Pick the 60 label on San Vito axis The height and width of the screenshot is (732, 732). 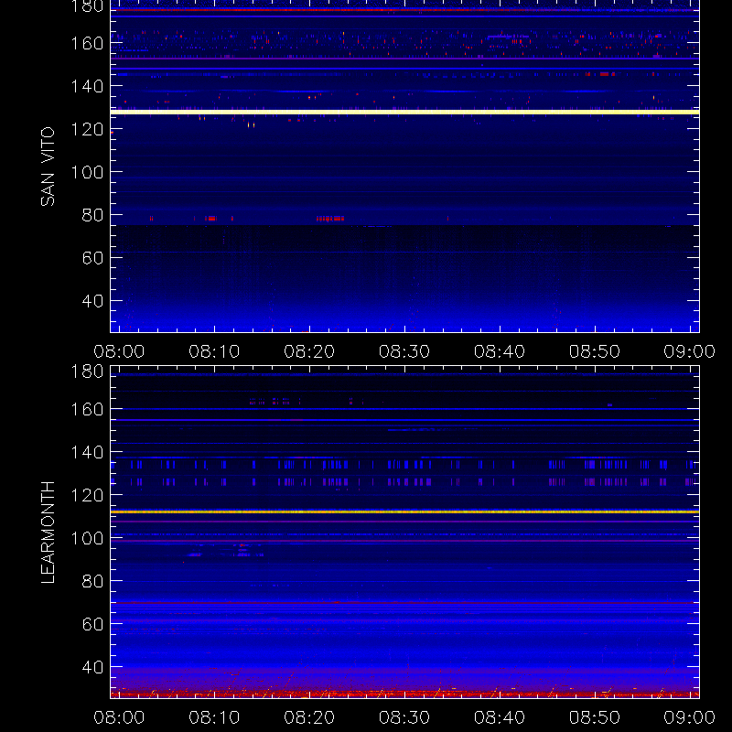point(92,258)
